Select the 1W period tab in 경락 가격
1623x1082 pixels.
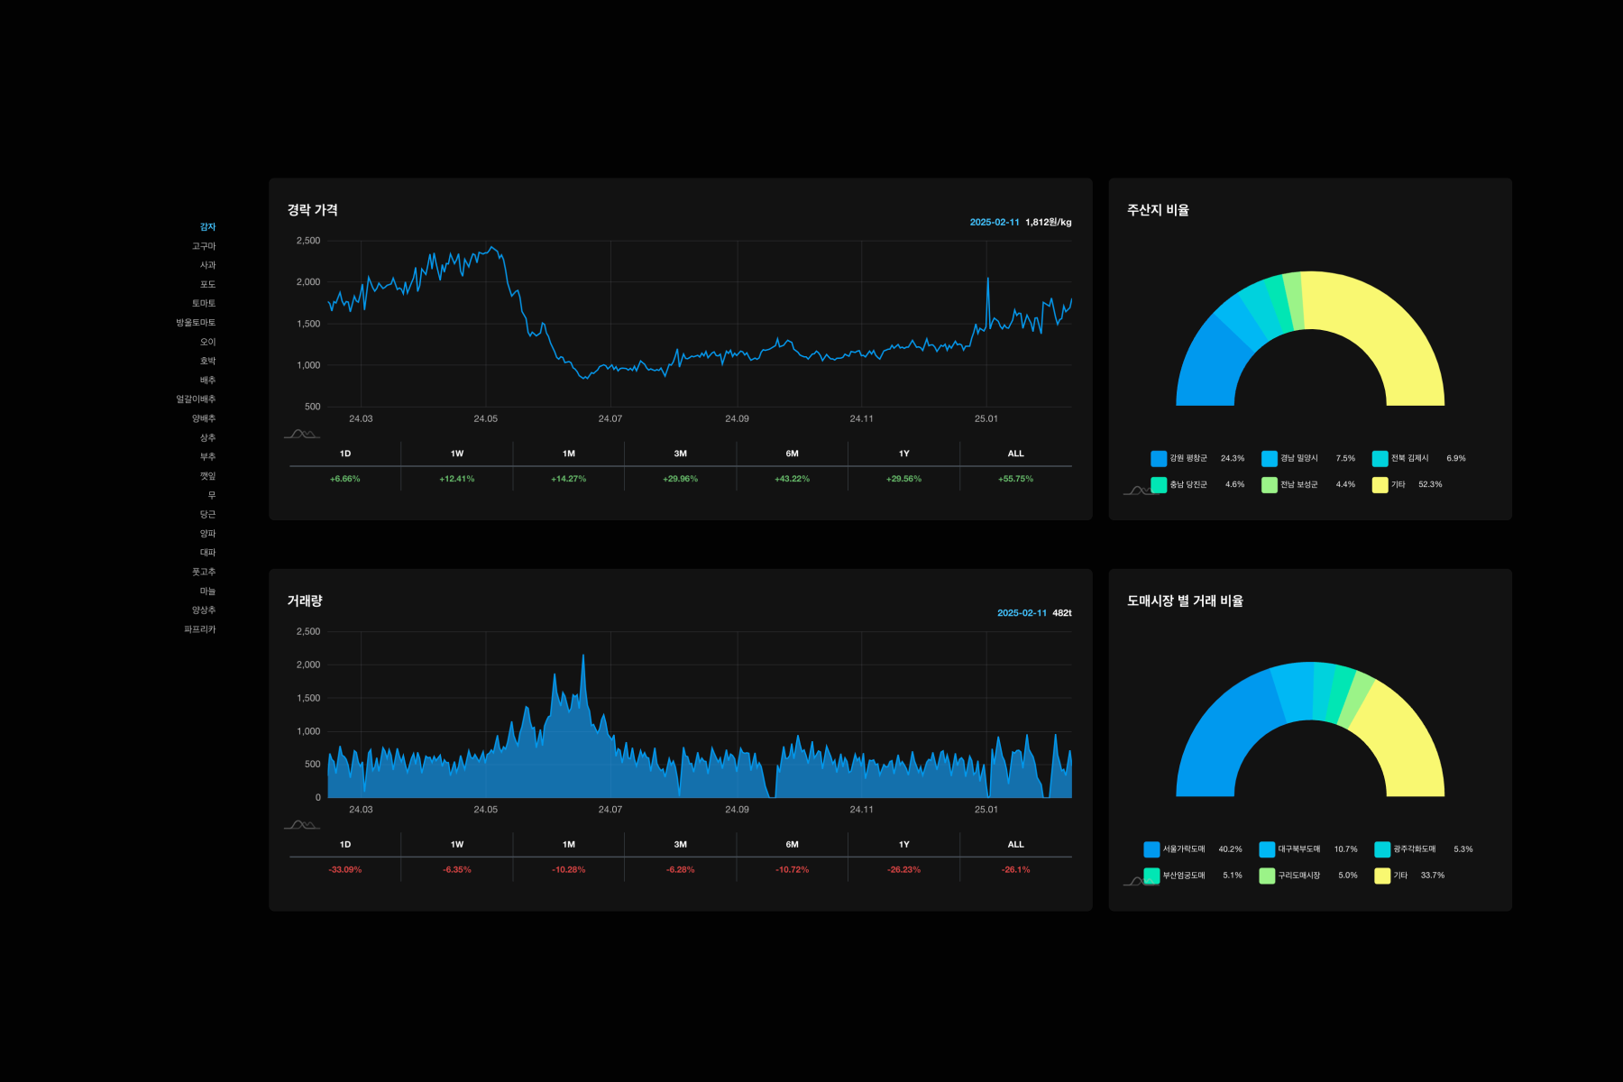click(x=457, y=454)
